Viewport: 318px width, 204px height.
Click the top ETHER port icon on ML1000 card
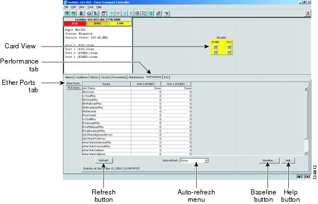point(216,47)
